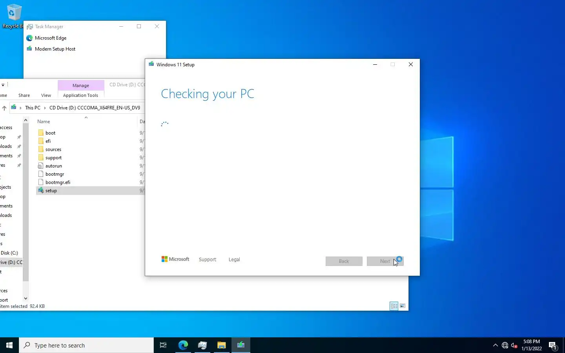Open the quick access toolbar dropdown

(3, 85)
